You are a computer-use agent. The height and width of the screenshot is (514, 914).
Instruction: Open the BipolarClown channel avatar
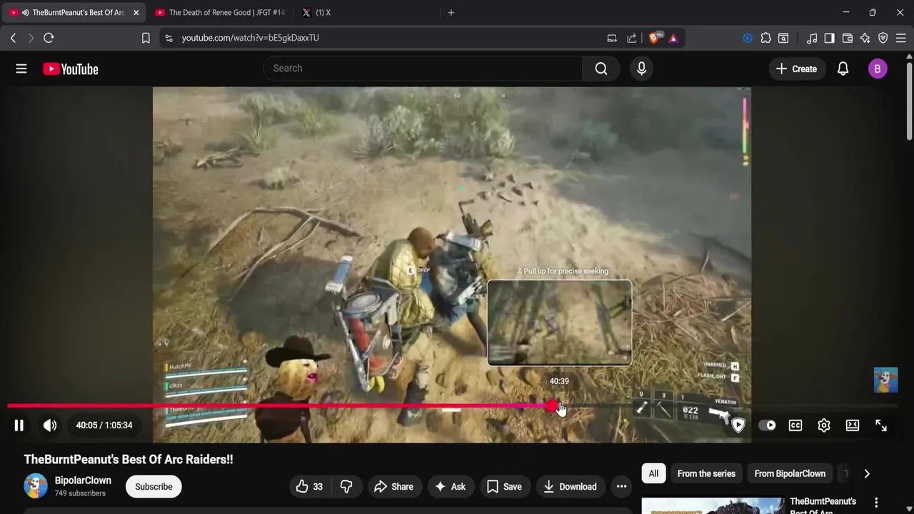click(36, 486)
